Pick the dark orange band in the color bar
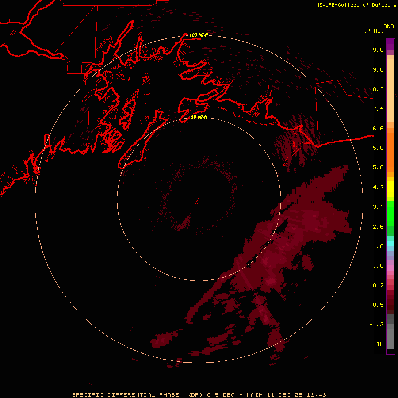398x398 pixels. pos(390,153)
